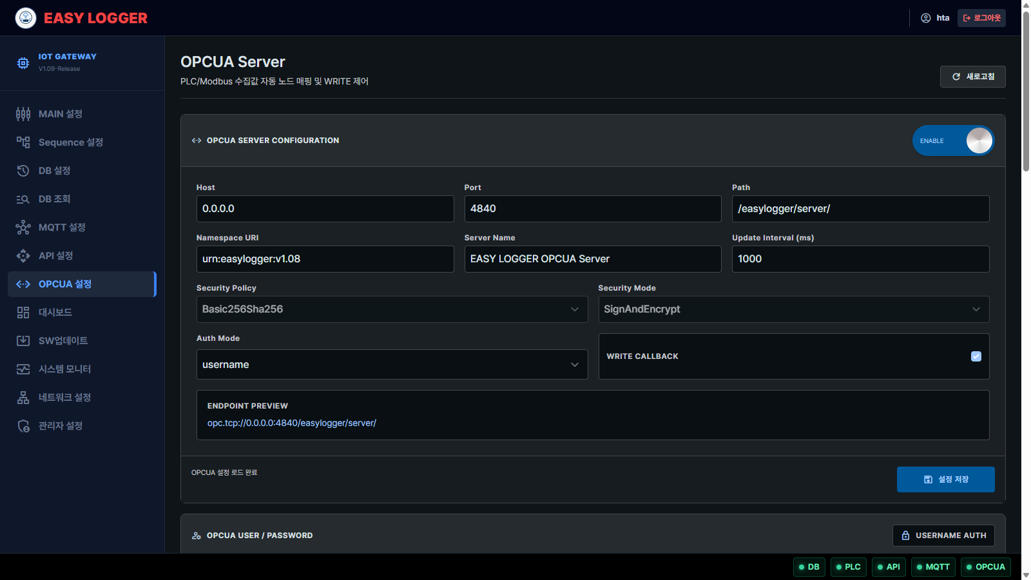Viewport: 1031px width, 580px height.
Task: Click the IOT Gateway chip icon
Action: pos(23,63)
